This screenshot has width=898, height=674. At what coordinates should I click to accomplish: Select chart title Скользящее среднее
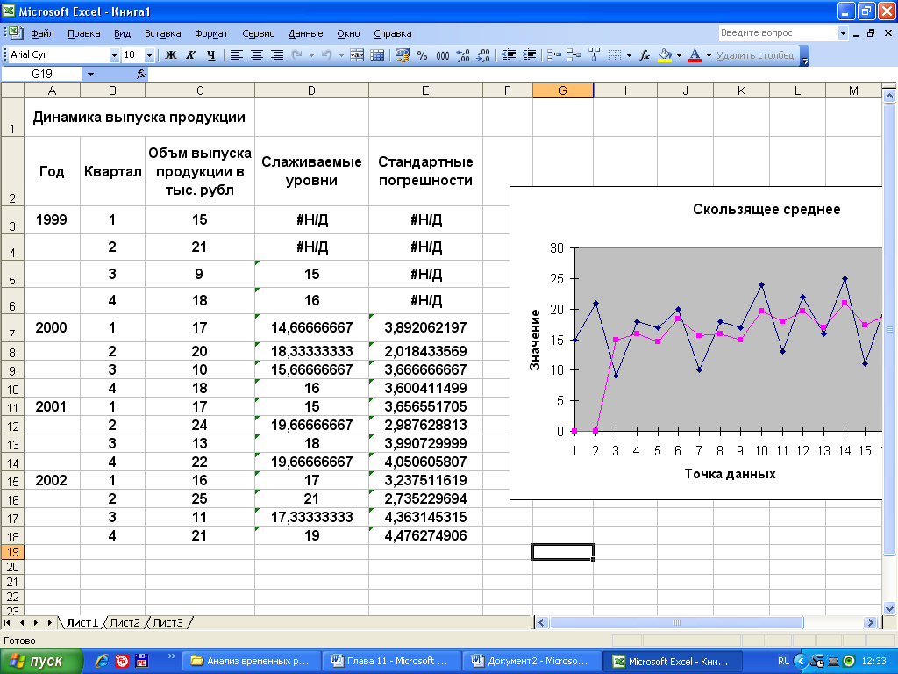[x=766, y=209]
